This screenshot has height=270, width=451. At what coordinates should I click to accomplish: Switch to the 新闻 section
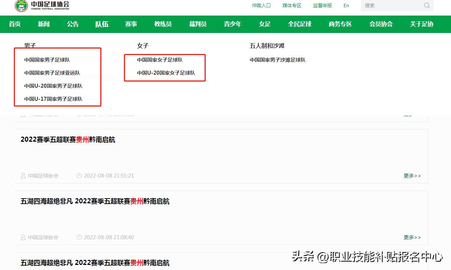pos(44,24)
